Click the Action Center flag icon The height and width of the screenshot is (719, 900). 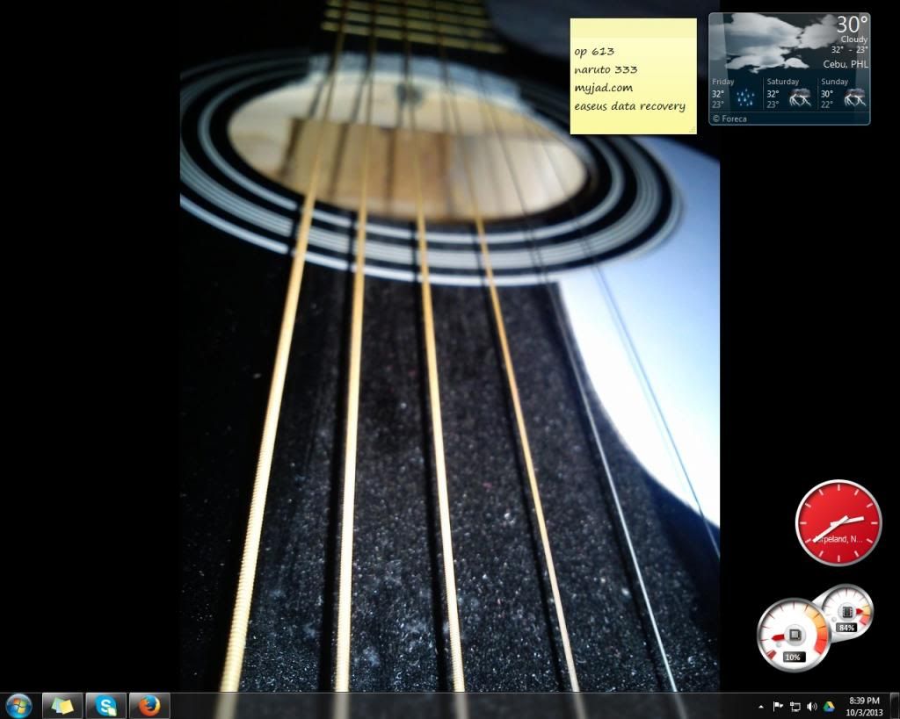coord(778,706)
